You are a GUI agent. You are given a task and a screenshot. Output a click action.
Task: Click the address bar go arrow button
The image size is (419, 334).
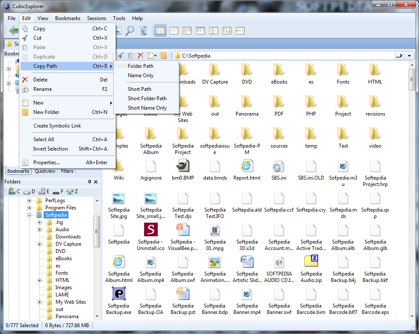399,56
